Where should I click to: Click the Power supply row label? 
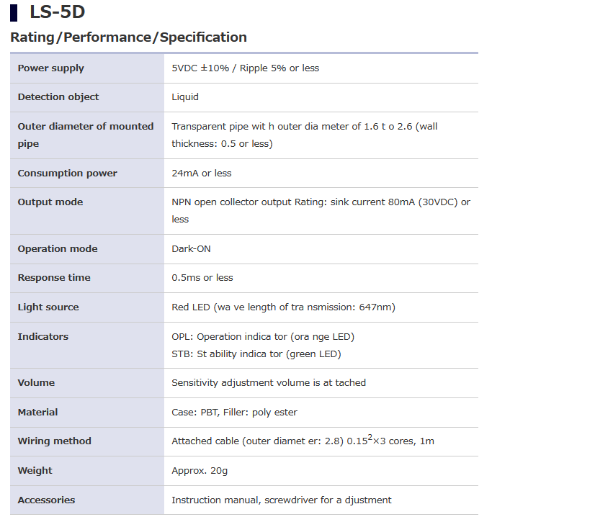(x=50, y=68)
